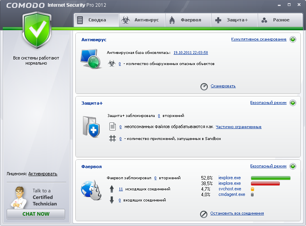The width and height of the screenshot is (306, 226).
Task: Open Кумулятивное сканирование link
Action: click(258, 39)
